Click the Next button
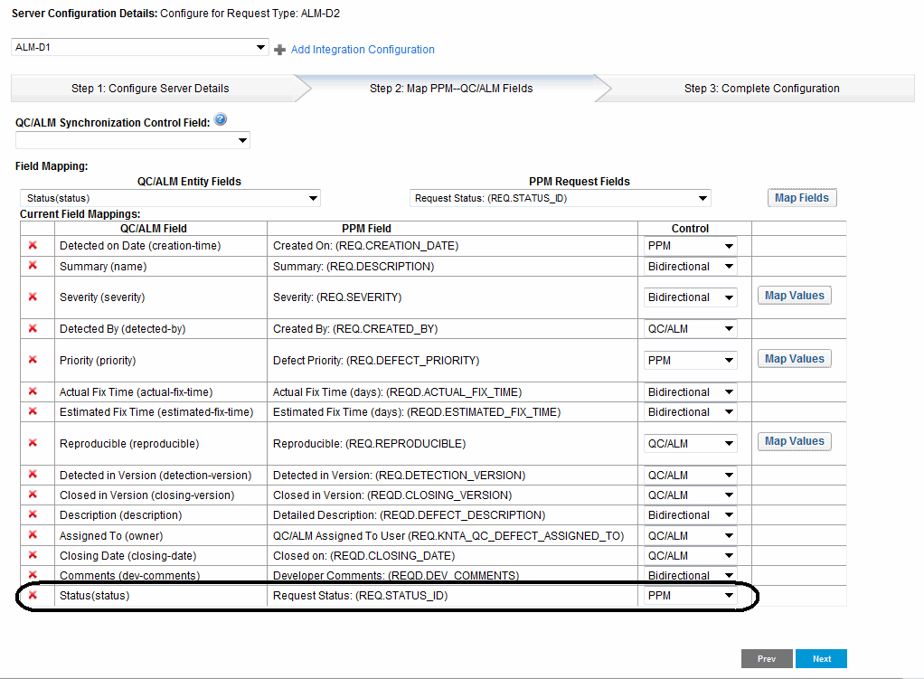 pos(821,659)
